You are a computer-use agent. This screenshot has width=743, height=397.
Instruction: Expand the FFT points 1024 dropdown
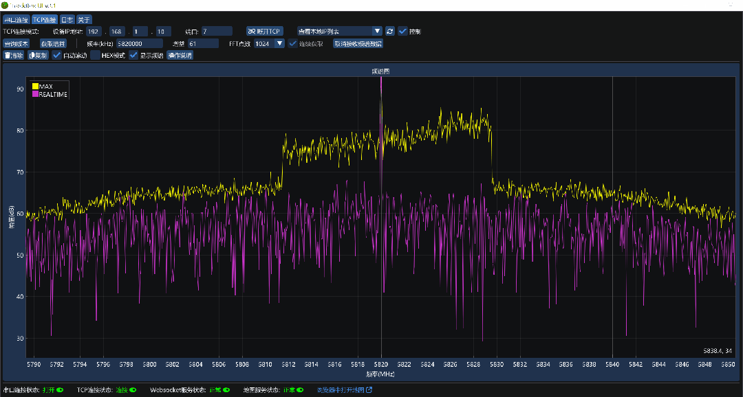[279, 43]
